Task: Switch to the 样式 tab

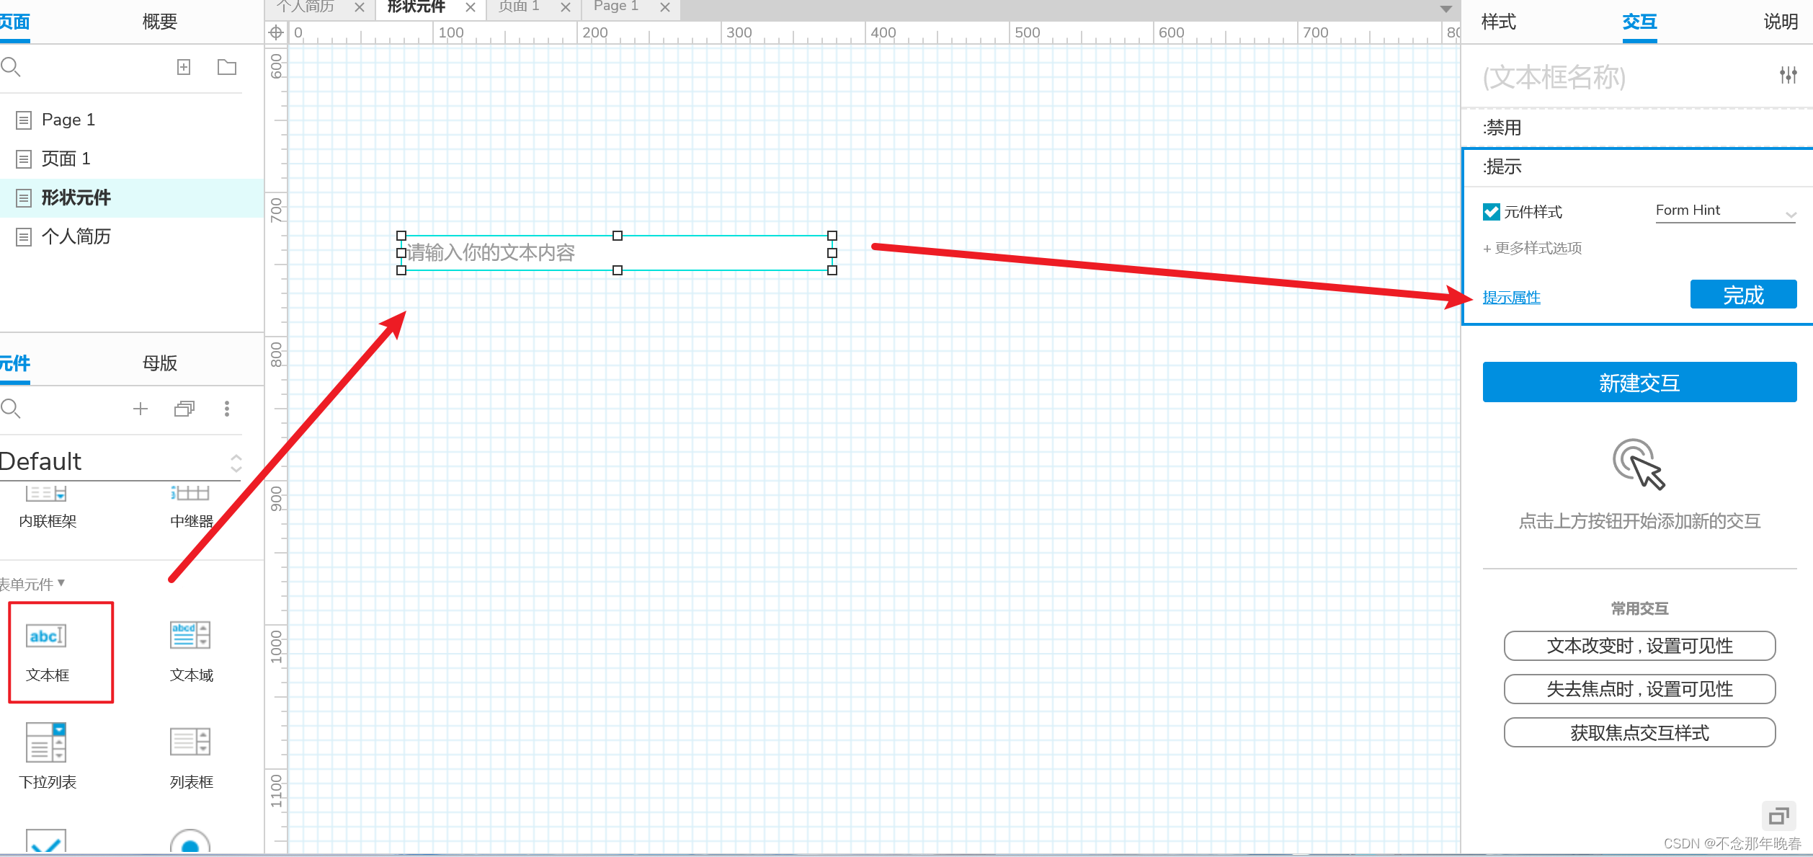Action: pos(1498,22)
